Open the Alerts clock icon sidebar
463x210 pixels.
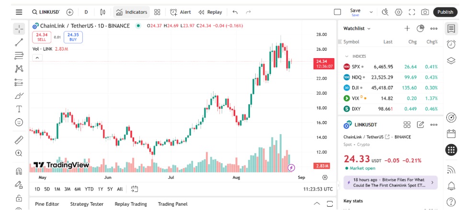point(451,44)
